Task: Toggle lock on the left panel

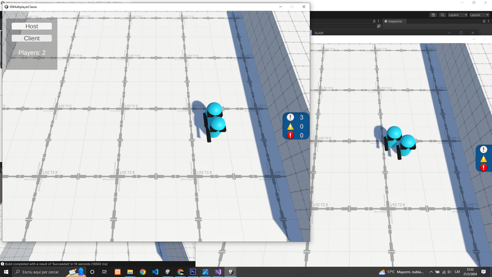Action: click(374, 21)
